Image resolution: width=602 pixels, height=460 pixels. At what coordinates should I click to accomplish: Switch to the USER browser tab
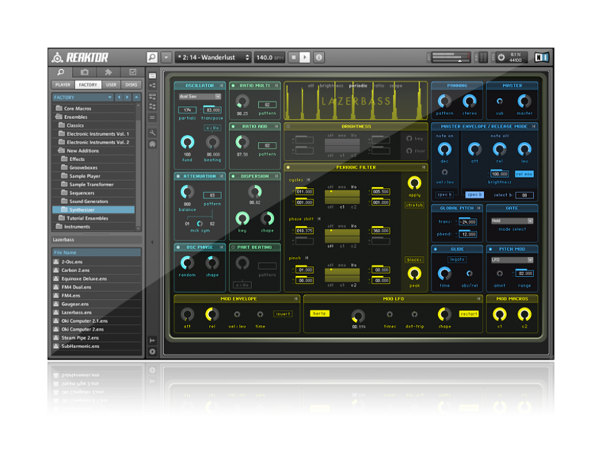pyautogui.click(x=111, y=84)
